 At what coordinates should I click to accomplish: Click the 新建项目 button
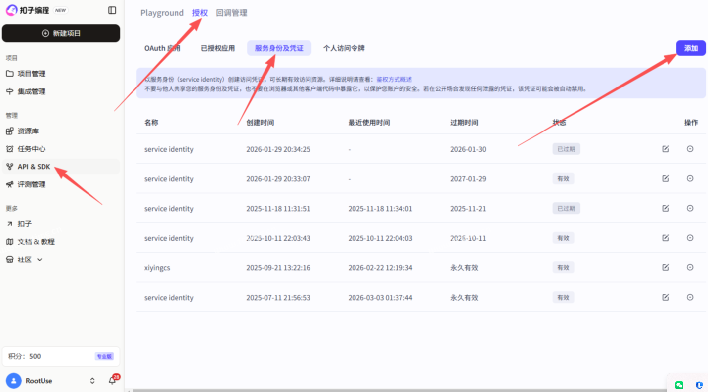[x=61, y=33]
